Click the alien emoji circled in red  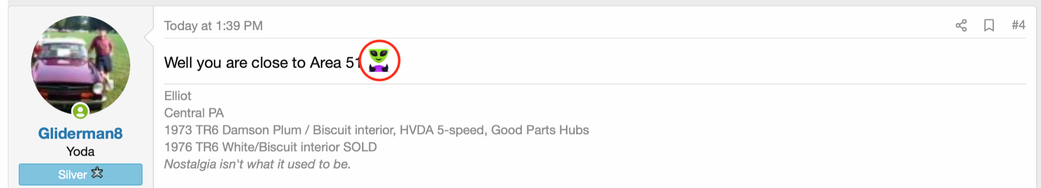point(379,60)
